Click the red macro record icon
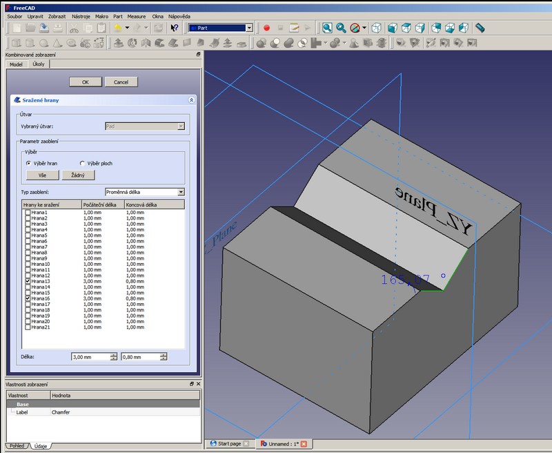 pos(267,28)
